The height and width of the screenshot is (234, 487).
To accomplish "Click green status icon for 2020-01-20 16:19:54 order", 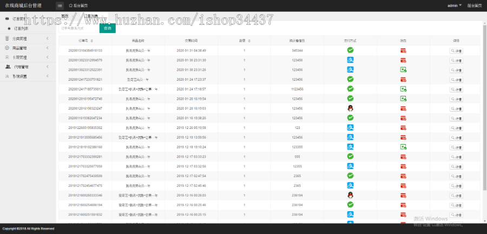I will (x=403, y=99).
